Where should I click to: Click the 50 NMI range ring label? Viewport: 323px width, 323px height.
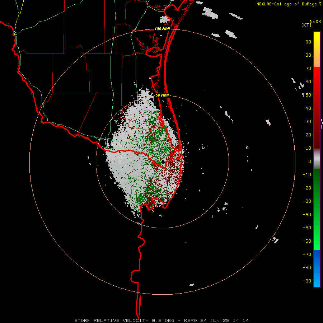(162, 95)
